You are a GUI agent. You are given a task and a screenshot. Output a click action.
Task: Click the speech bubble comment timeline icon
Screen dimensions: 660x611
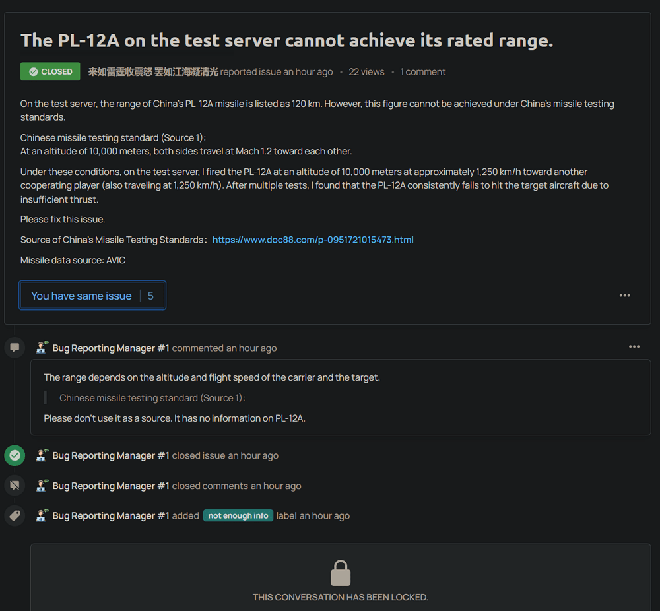(15, 348)
